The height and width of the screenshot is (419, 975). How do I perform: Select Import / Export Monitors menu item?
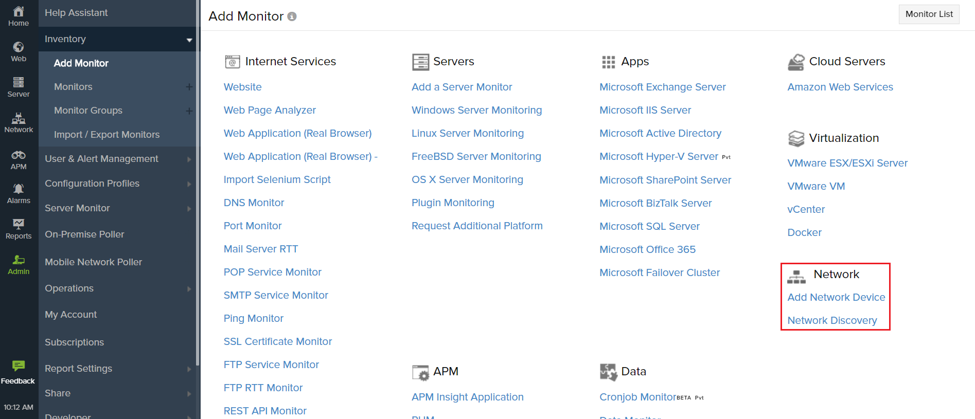[x=107, y=135]
